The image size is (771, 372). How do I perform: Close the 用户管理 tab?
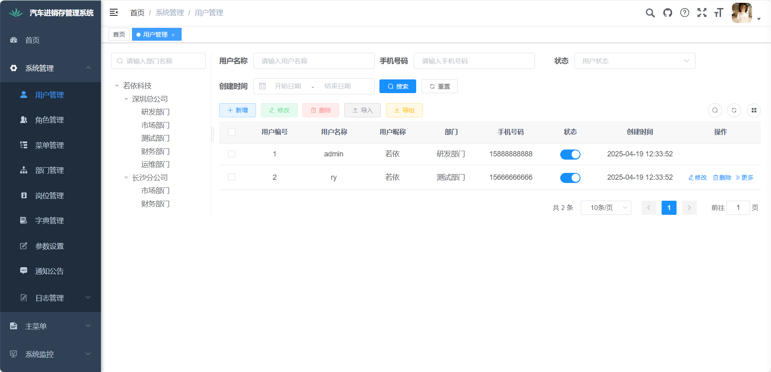[173, 35]
